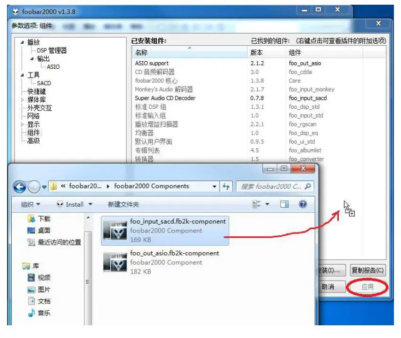Click the change view icon
Image resolution: width=401 pixels, height=338 pixels.
[256, 204]
